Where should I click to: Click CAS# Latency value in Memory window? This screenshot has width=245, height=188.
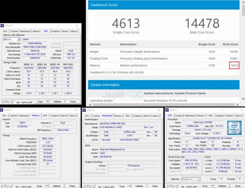point(48,146)
